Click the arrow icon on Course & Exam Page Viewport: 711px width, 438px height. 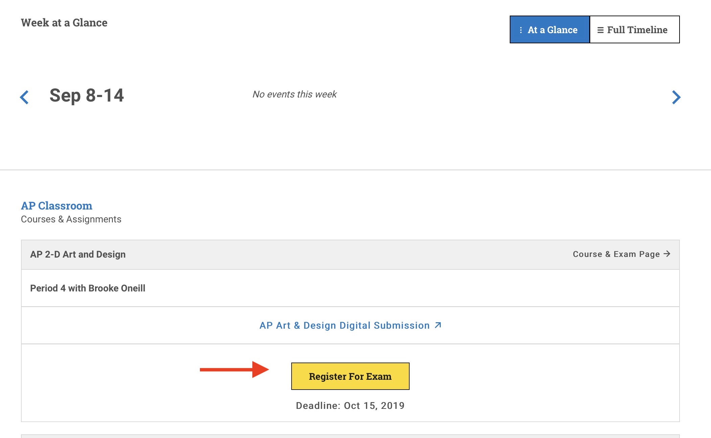(668, 253)
